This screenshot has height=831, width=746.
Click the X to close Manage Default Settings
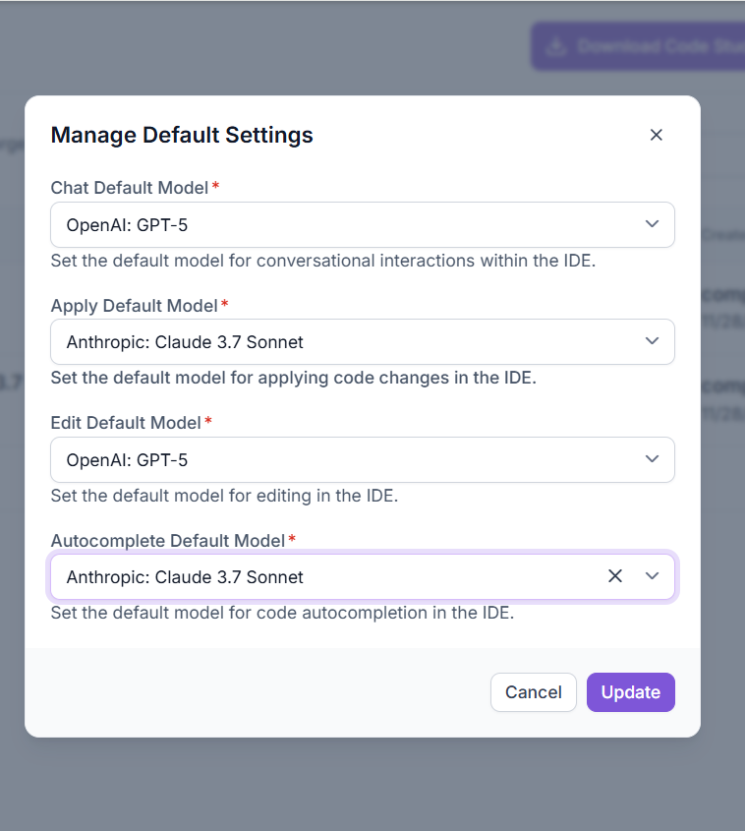(656, 135)
